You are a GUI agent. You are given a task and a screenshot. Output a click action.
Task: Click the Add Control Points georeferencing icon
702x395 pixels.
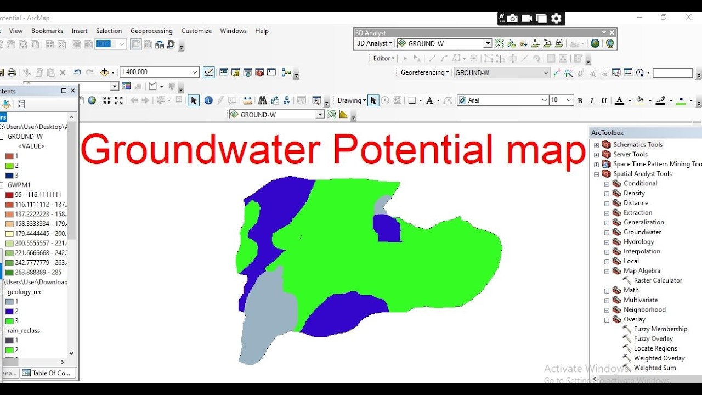pos(557,72)
